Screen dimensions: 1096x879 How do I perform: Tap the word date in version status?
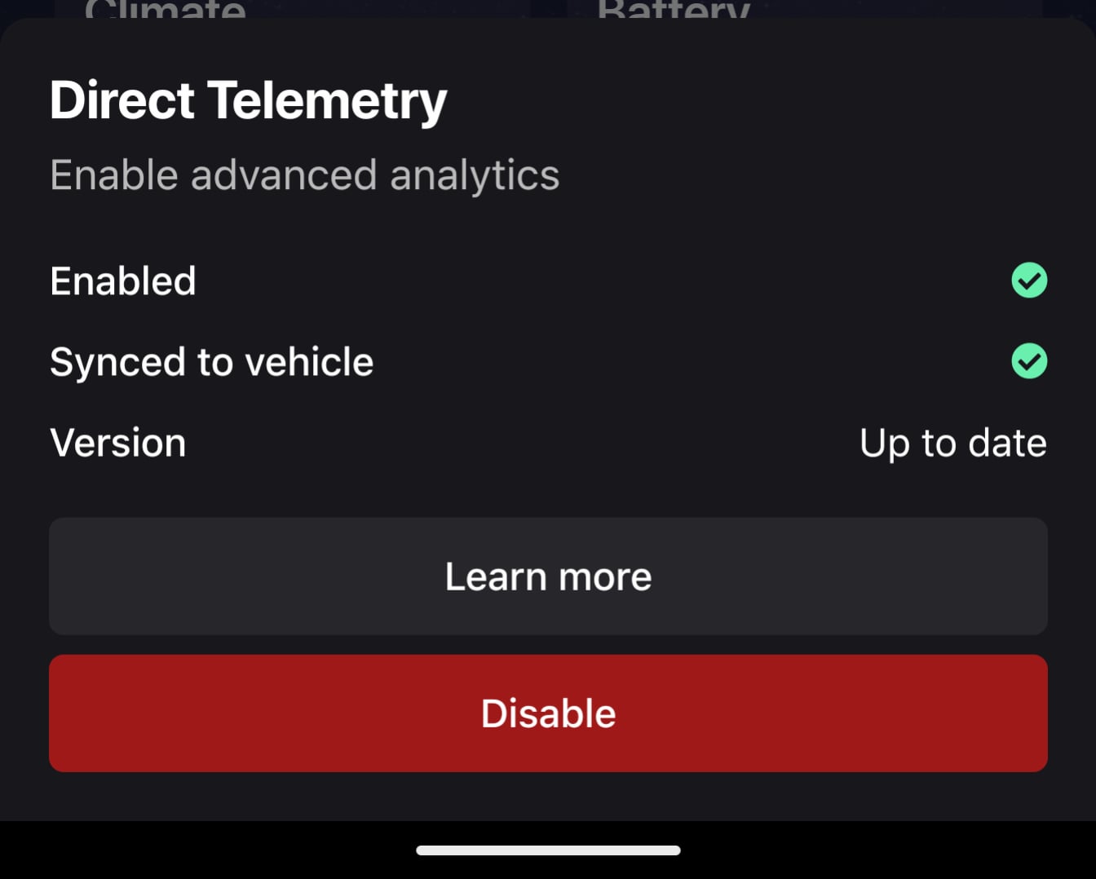tap(1007, 444)
